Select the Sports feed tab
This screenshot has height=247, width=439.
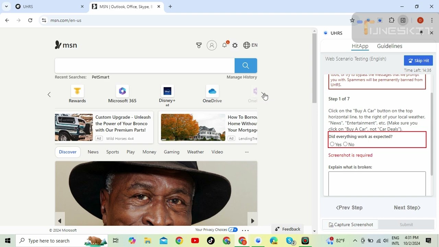(x=112, y=152)
